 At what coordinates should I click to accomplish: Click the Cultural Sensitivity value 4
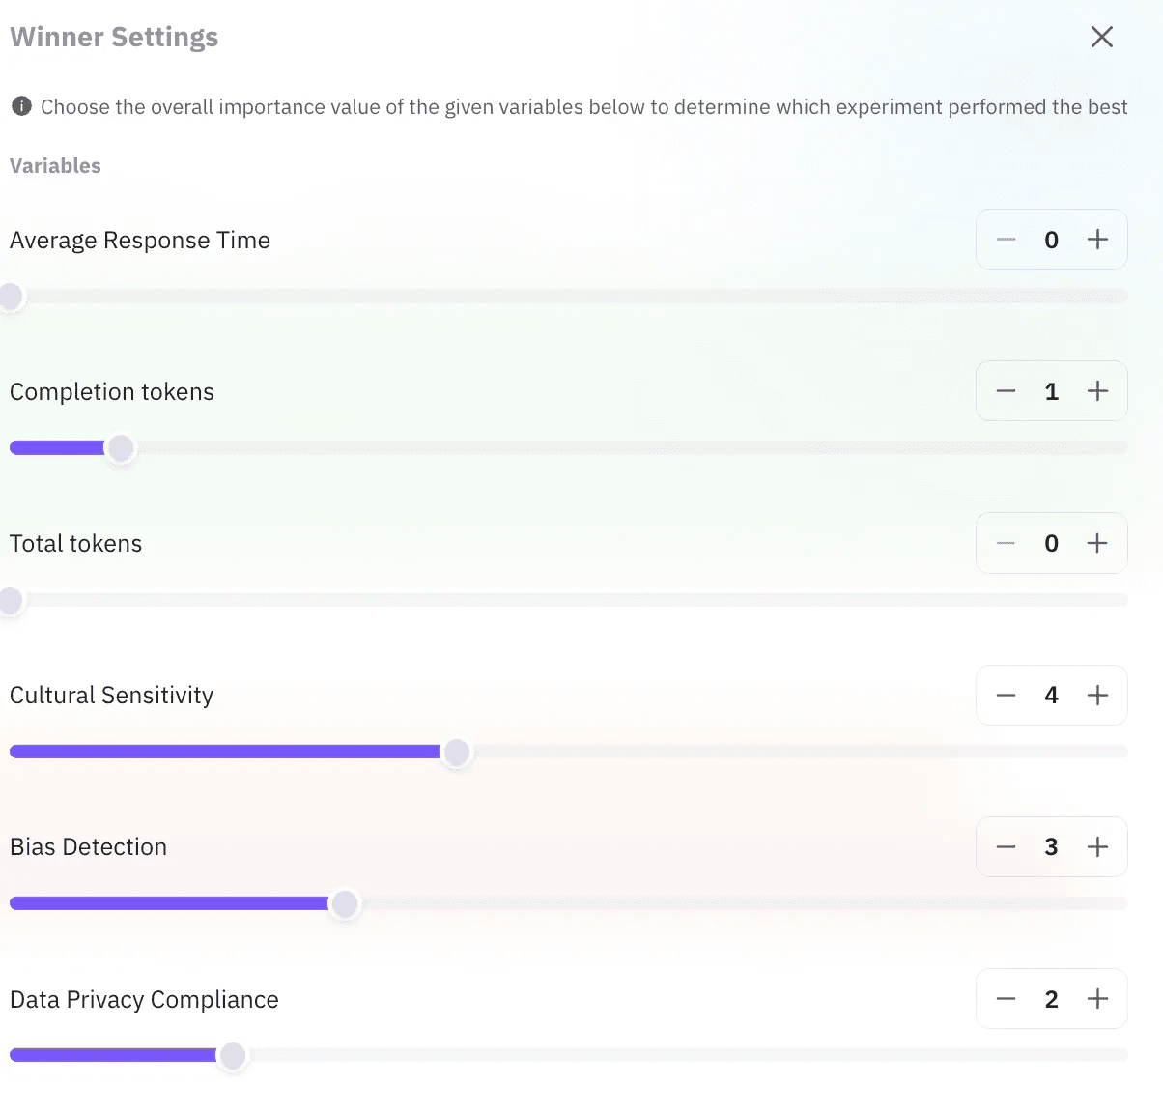(x=1052, y=695)
